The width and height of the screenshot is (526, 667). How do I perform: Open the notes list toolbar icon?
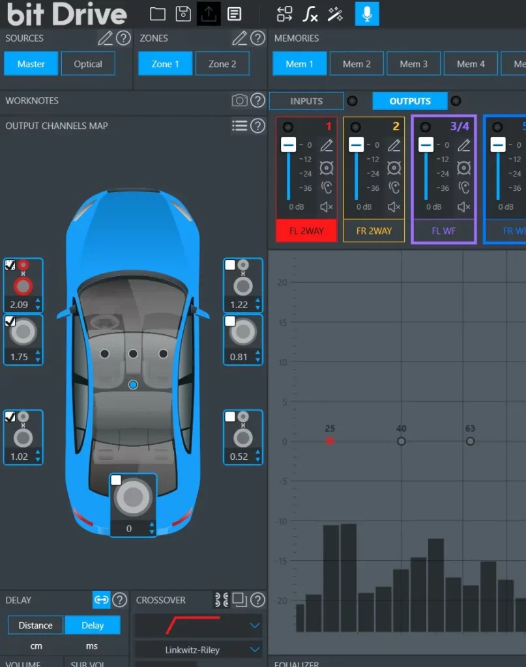coord(234,14)
